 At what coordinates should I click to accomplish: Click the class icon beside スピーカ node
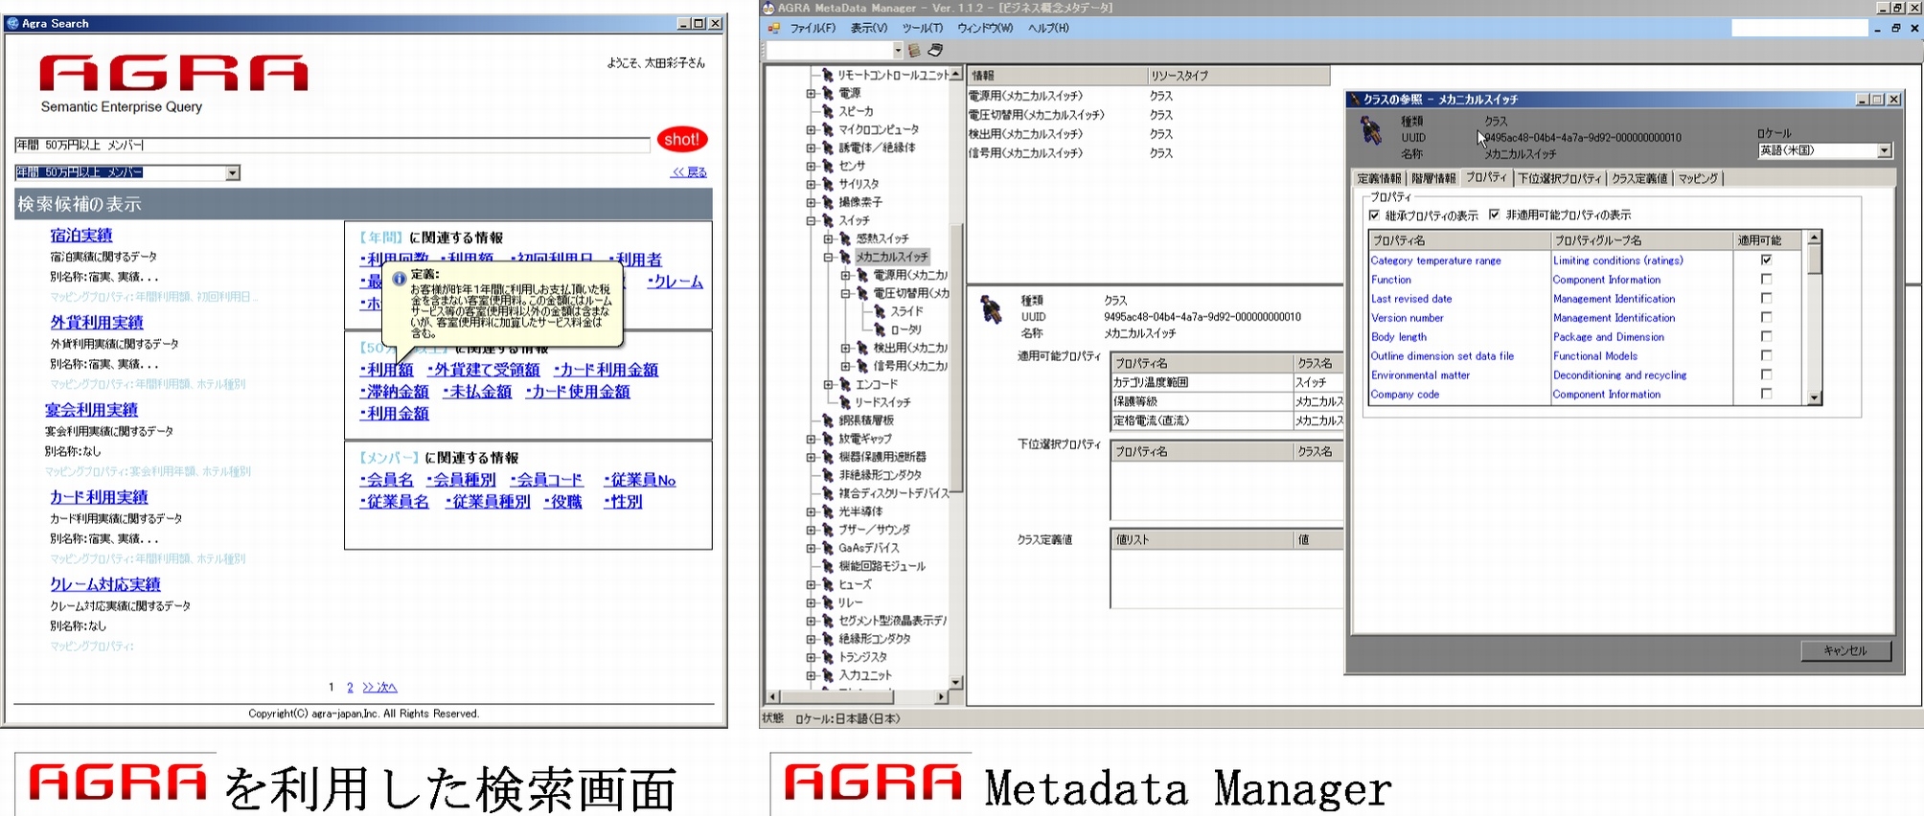coord(828,111)
